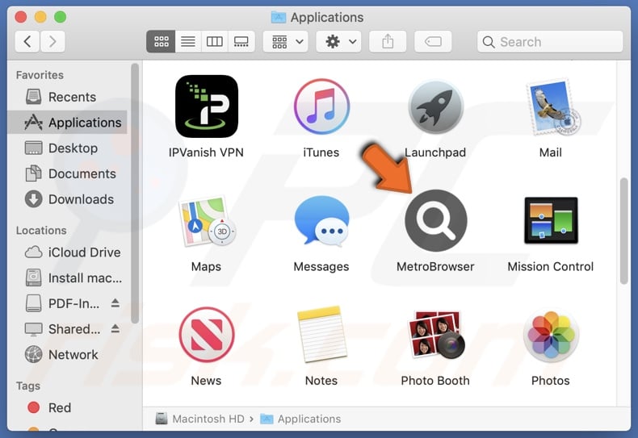Screen dimensions: 638x438
Task: Switch to list view
Action: pyautogui.click(x=188, y=41)
